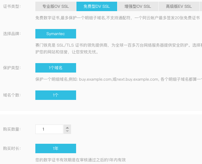Click the free certificate description text

[117, 18]
